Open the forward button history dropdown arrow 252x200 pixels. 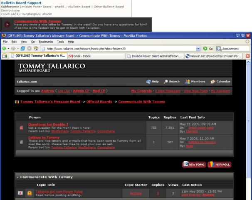(x=18, y=48)
